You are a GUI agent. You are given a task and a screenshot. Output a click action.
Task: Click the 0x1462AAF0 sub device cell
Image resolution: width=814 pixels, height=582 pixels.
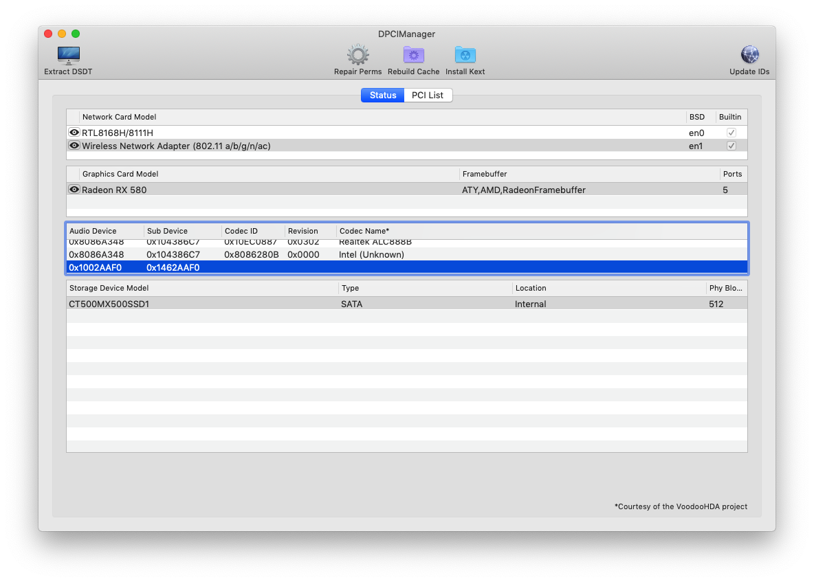(x=173, y=268)
